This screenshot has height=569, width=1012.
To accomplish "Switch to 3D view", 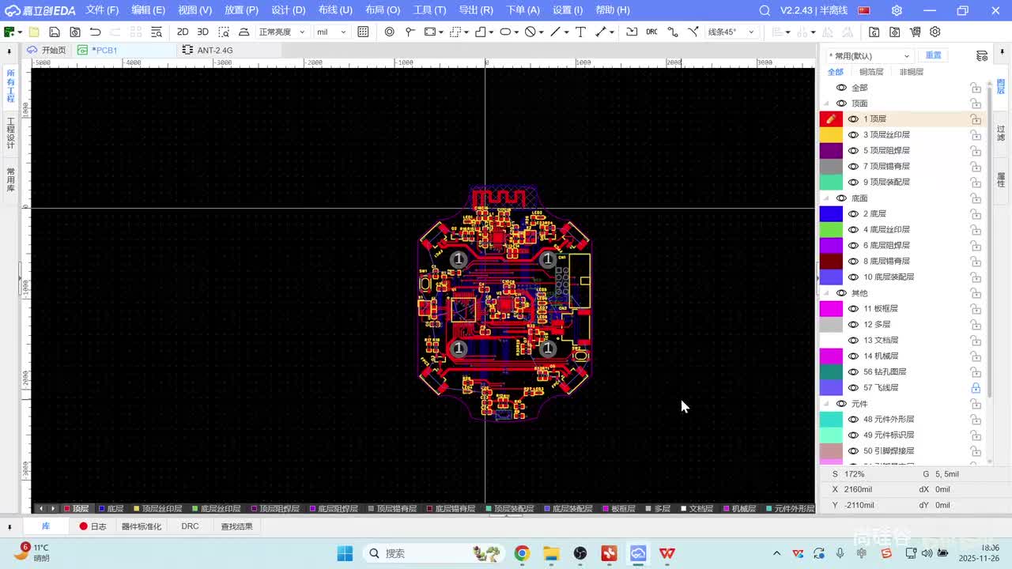I will pyautogui.click(x=202, y=32).
